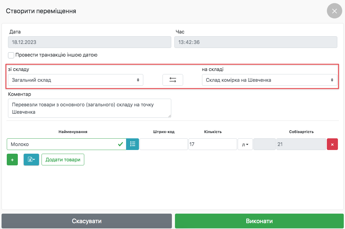Click the green checkmark in Молоко field

121,144
